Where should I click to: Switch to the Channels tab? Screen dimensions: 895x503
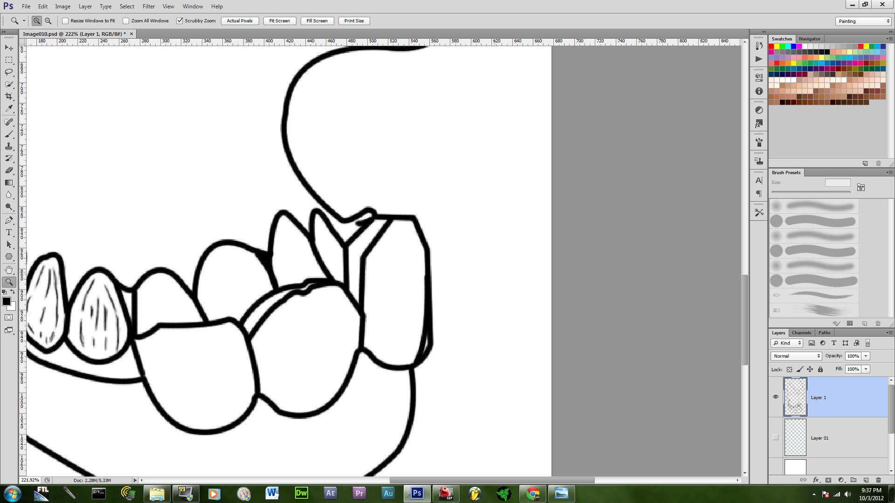tap(801, 333)
